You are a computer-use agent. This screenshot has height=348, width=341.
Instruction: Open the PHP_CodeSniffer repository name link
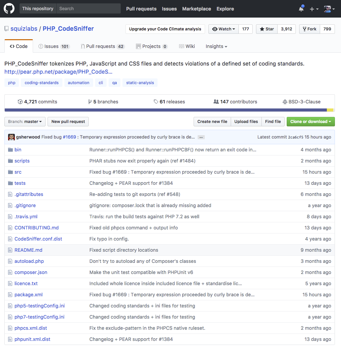tap(68, 29)
